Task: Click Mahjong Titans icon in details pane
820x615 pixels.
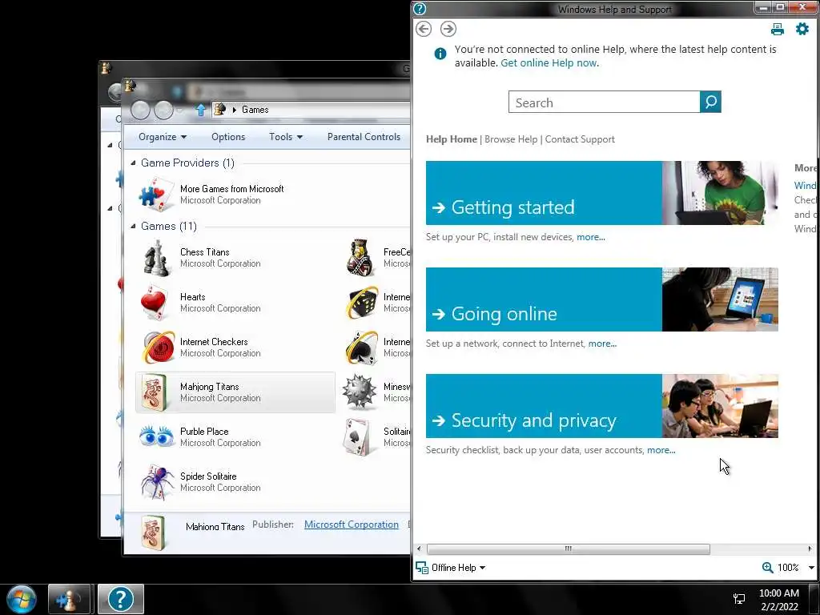Action: click(154, 533)
